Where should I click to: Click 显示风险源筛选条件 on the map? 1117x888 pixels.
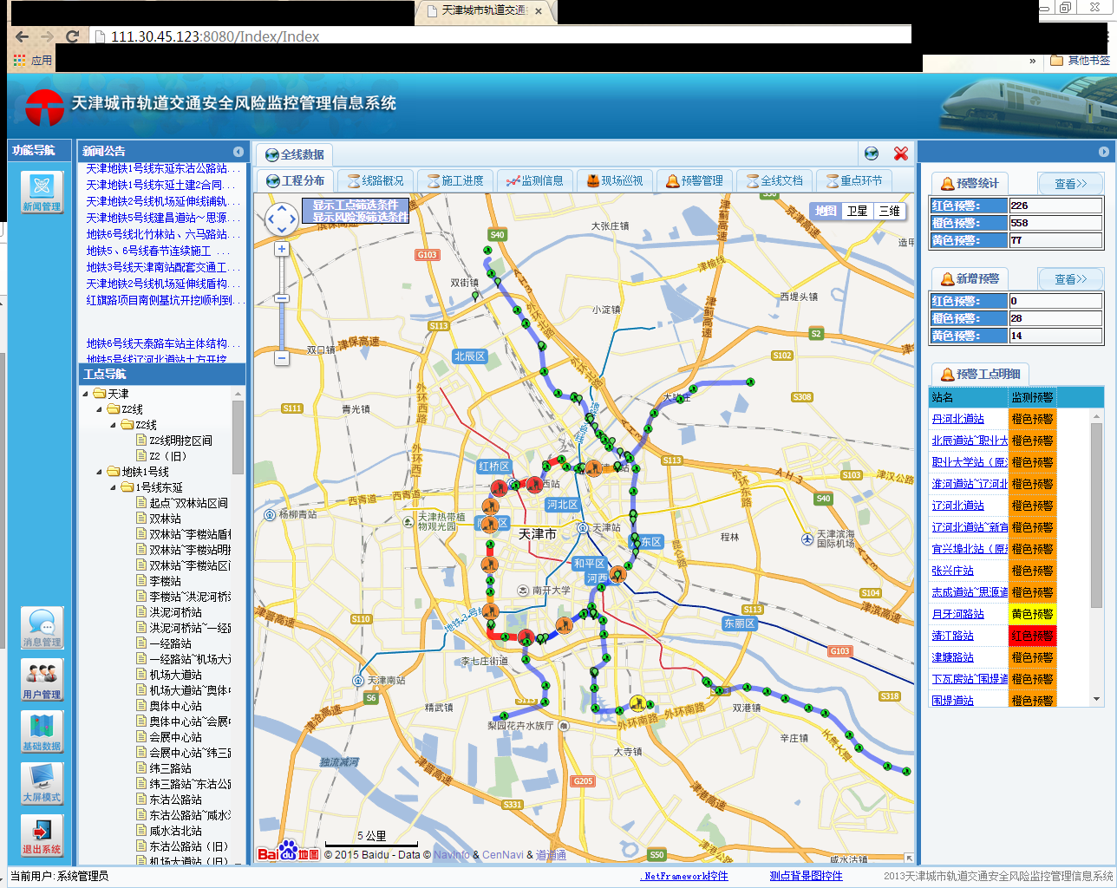coord(360,217)
